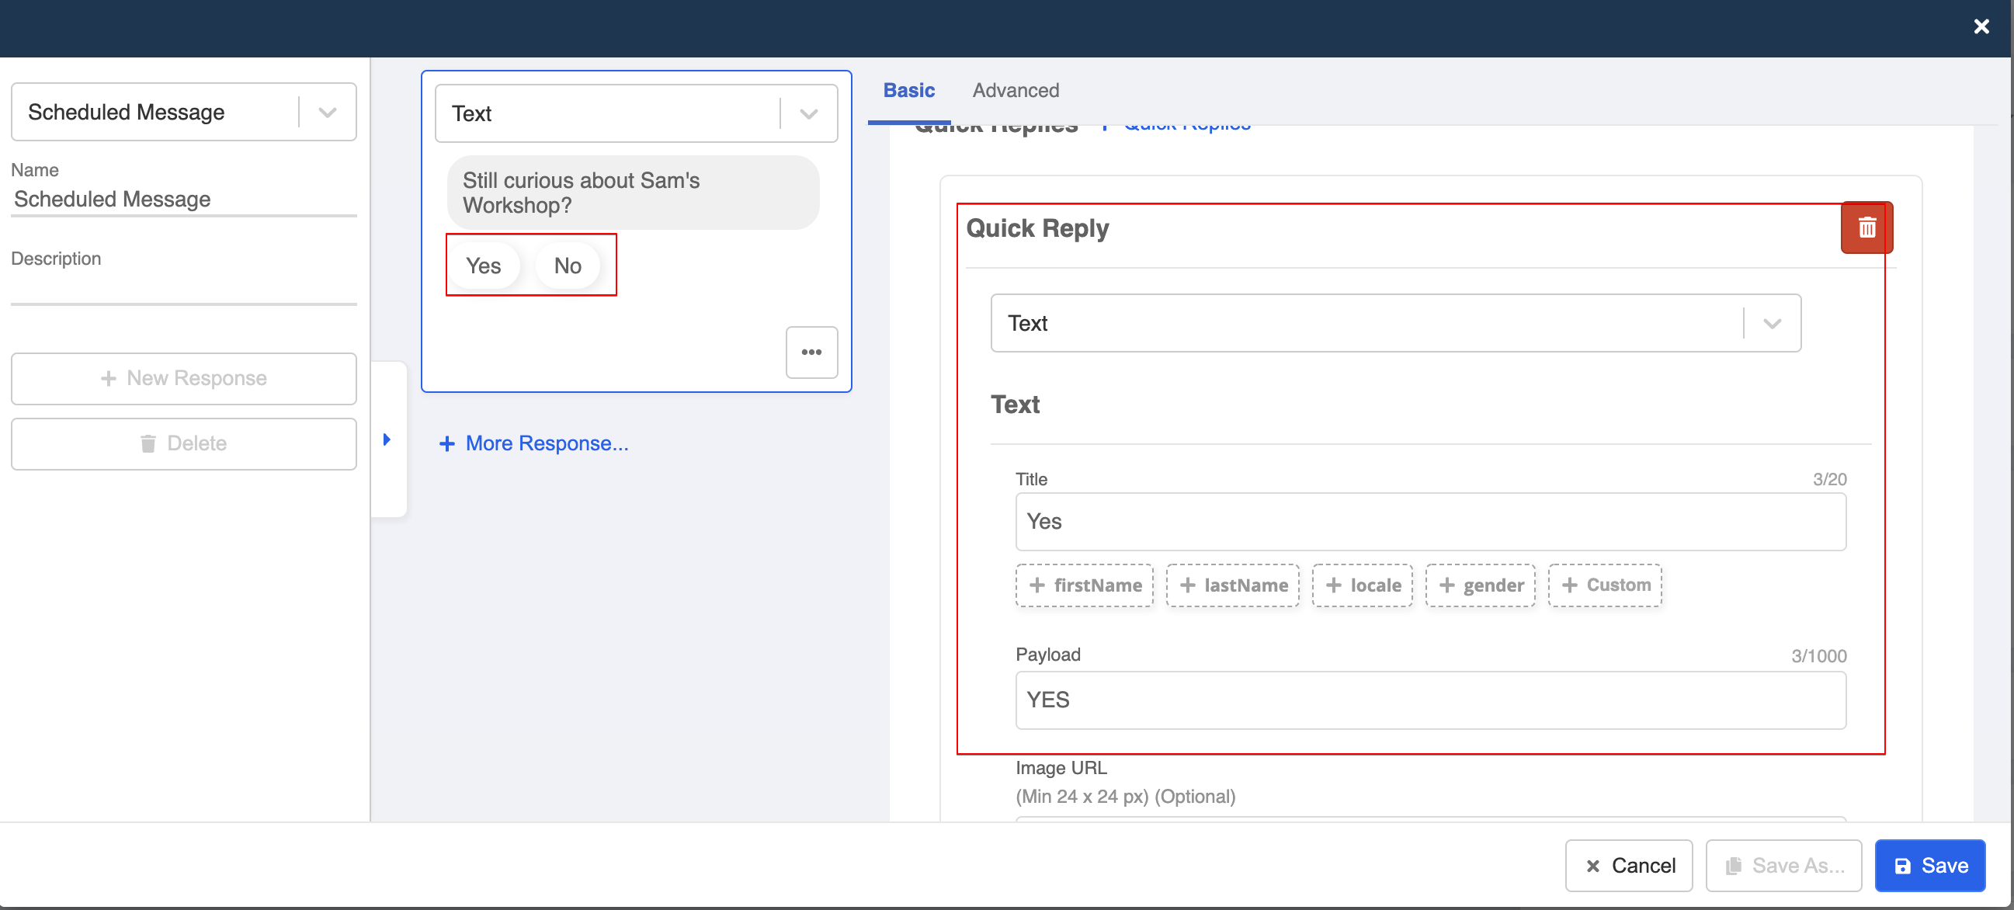Image resolution: width=2014 pixels, height=910 pixels.
Task: Select the No quick reply bubble
Action: pos(567,265)
